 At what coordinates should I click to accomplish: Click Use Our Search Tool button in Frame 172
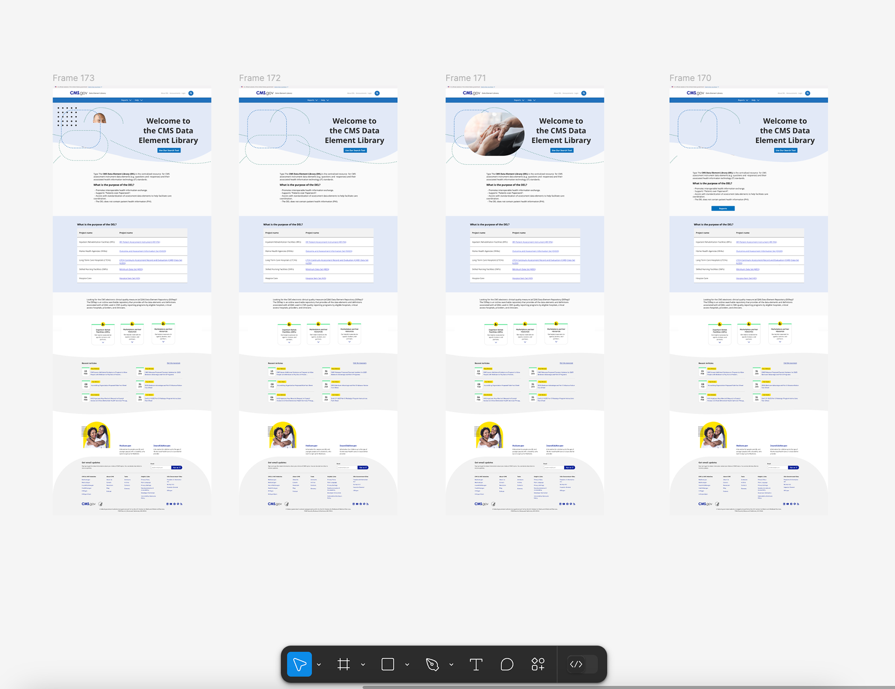tap(355, 150)
